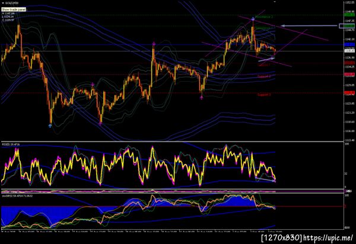Select the 1147.35 value on price scale
The height and width of the screenshot is (244, 356).
pyautogui.click(x=349, y=21)
